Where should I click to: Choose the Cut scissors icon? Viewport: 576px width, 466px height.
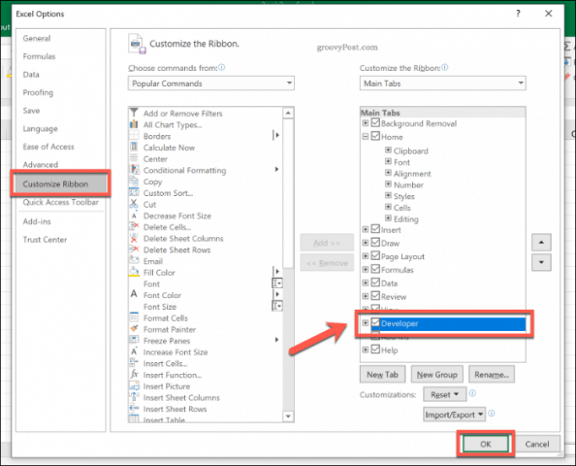134,204
